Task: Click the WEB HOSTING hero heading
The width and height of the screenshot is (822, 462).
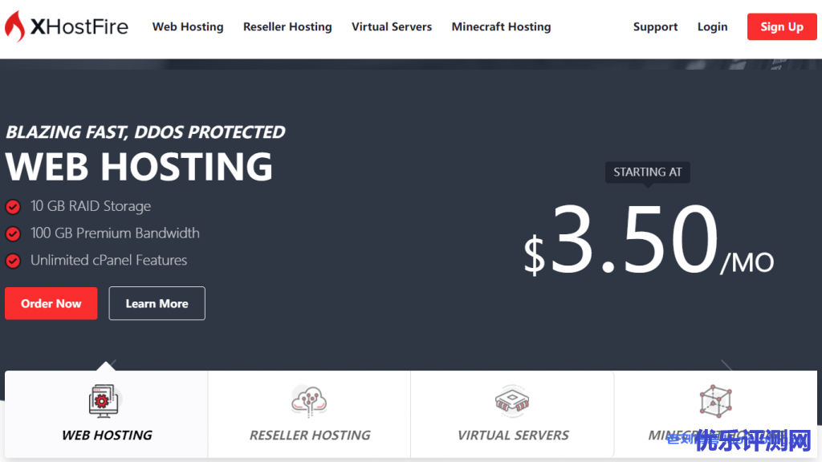Action: point(139,167)
